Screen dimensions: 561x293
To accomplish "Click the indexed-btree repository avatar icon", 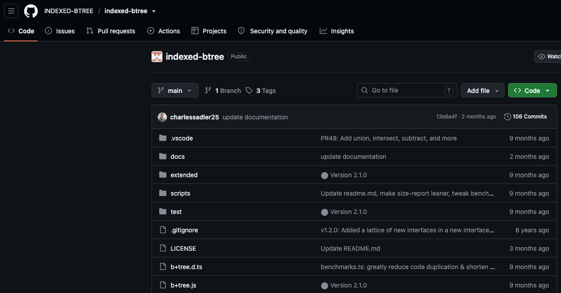I will pyautogui.click(x=157, y=56).
